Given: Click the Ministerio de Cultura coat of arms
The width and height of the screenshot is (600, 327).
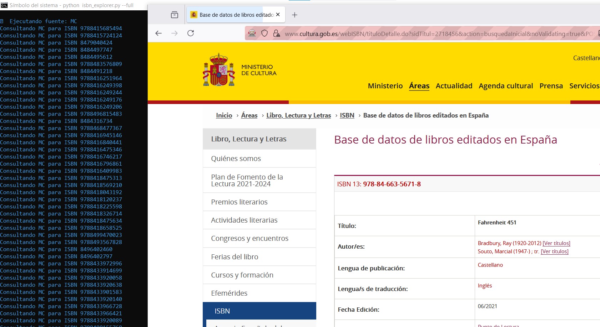Looking at the screenshot, I should (x=219, y=70).
